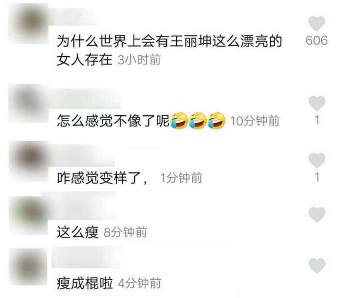The image size is (339, 298).
Task: Click the 606 like count
Action: coord(317,40)
